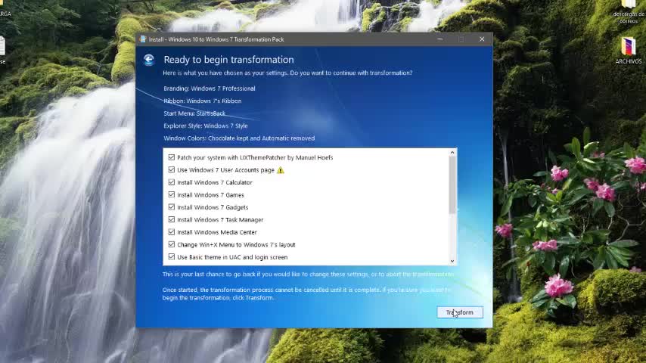Image resolution: width=646 pixels, height=363 pixels.
Task: Click the options list scrollbar thumb
Action: click(x=452, y=185)
